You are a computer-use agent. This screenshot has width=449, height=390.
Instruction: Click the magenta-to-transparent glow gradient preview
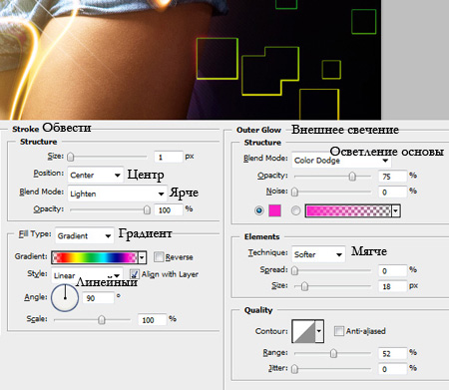[x=348, y=210]
